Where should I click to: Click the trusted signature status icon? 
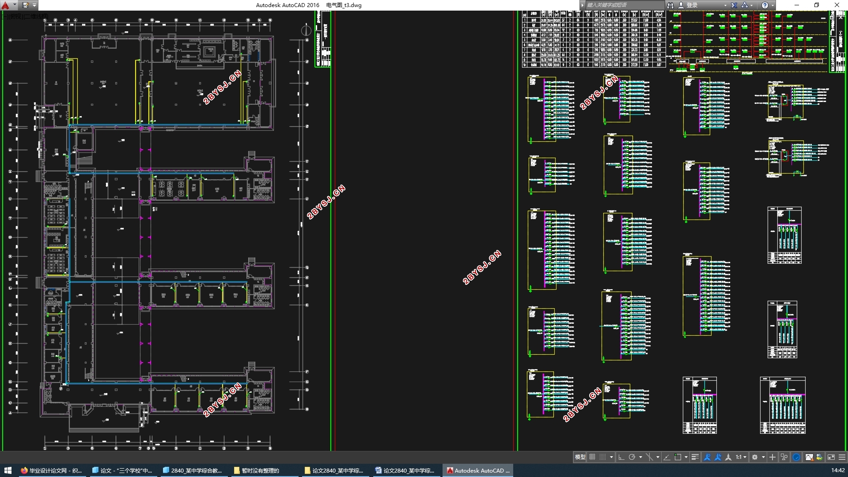[x=819, y=457]
